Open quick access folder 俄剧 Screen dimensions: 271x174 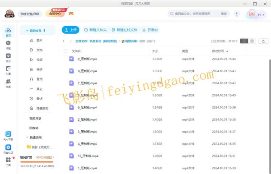click(39, 147)
